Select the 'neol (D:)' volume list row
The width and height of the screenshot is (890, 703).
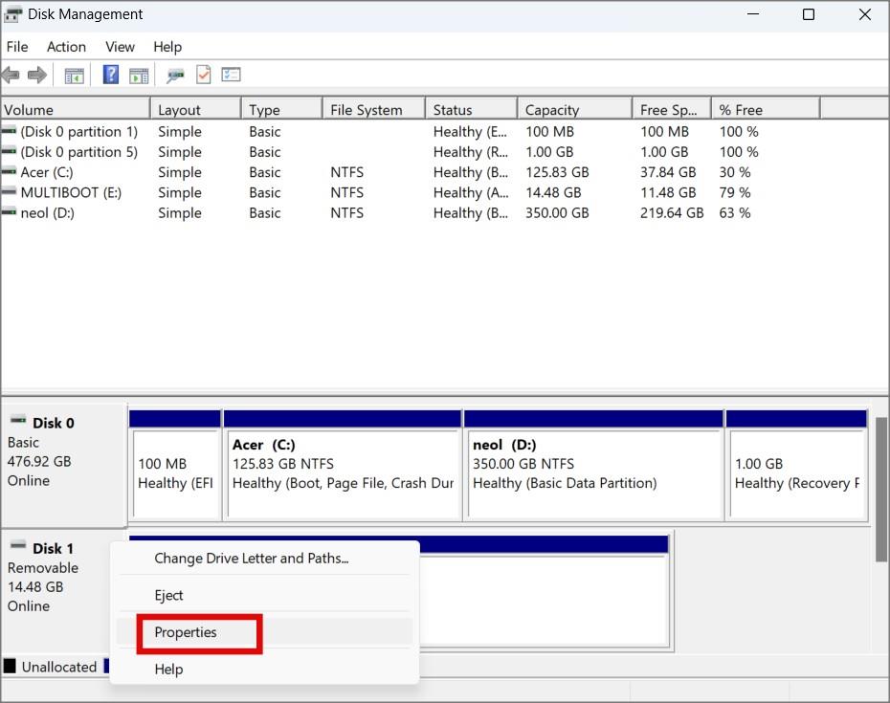pos(411,212)
